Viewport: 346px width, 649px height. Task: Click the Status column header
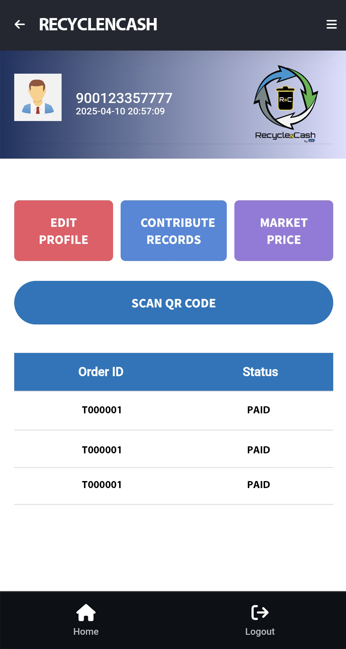pos(260,372)
